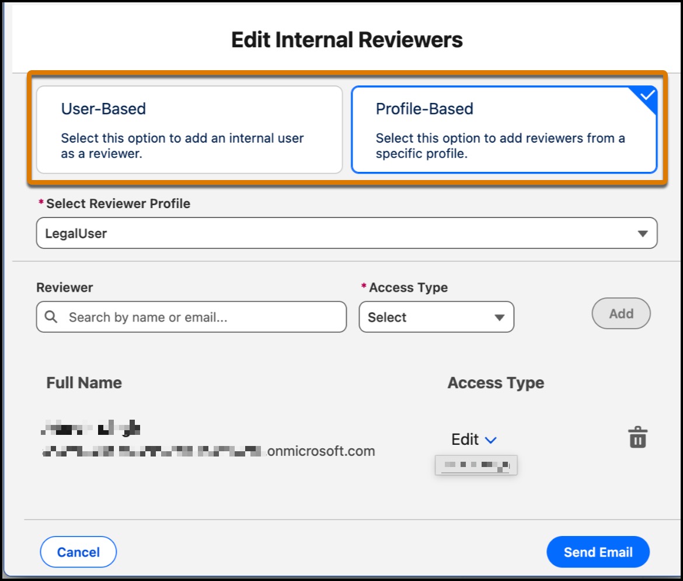The width and height of the screenshot is (683, 581).
Task: Expand the Edit access type chevron
Action: pyautogui.click(x=491, y=440)
